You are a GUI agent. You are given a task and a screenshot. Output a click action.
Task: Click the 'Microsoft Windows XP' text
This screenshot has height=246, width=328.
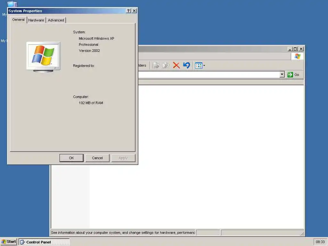coord(96,38)
